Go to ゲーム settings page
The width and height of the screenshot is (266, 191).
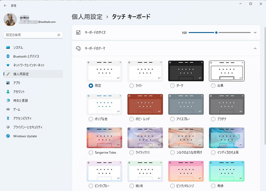click(17, 109)
